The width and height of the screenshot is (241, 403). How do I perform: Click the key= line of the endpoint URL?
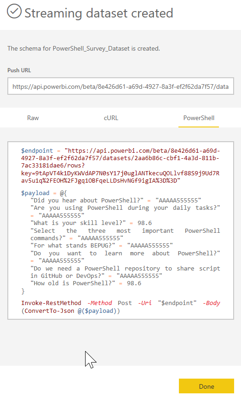pyautogui.click(x=120, y=173)
